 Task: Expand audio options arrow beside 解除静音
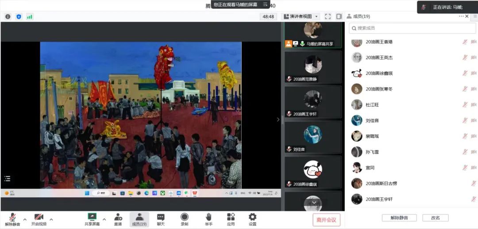(x=25, y=219)
